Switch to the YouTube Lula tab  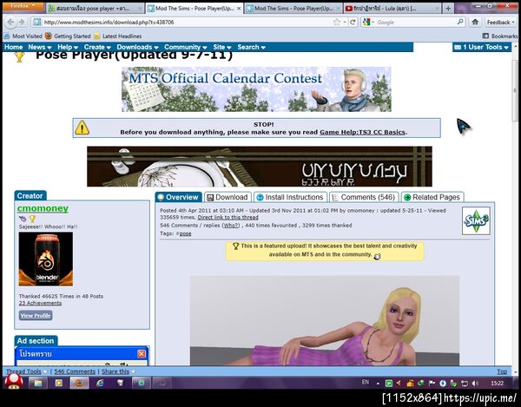click(x=392, y=9)
